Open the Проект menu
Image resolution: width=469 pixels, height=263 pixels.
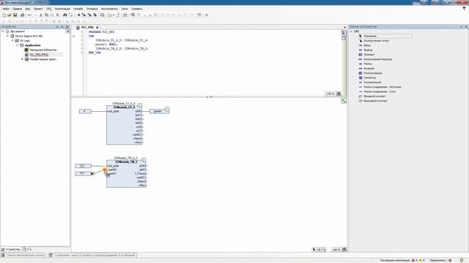[38, 9]
